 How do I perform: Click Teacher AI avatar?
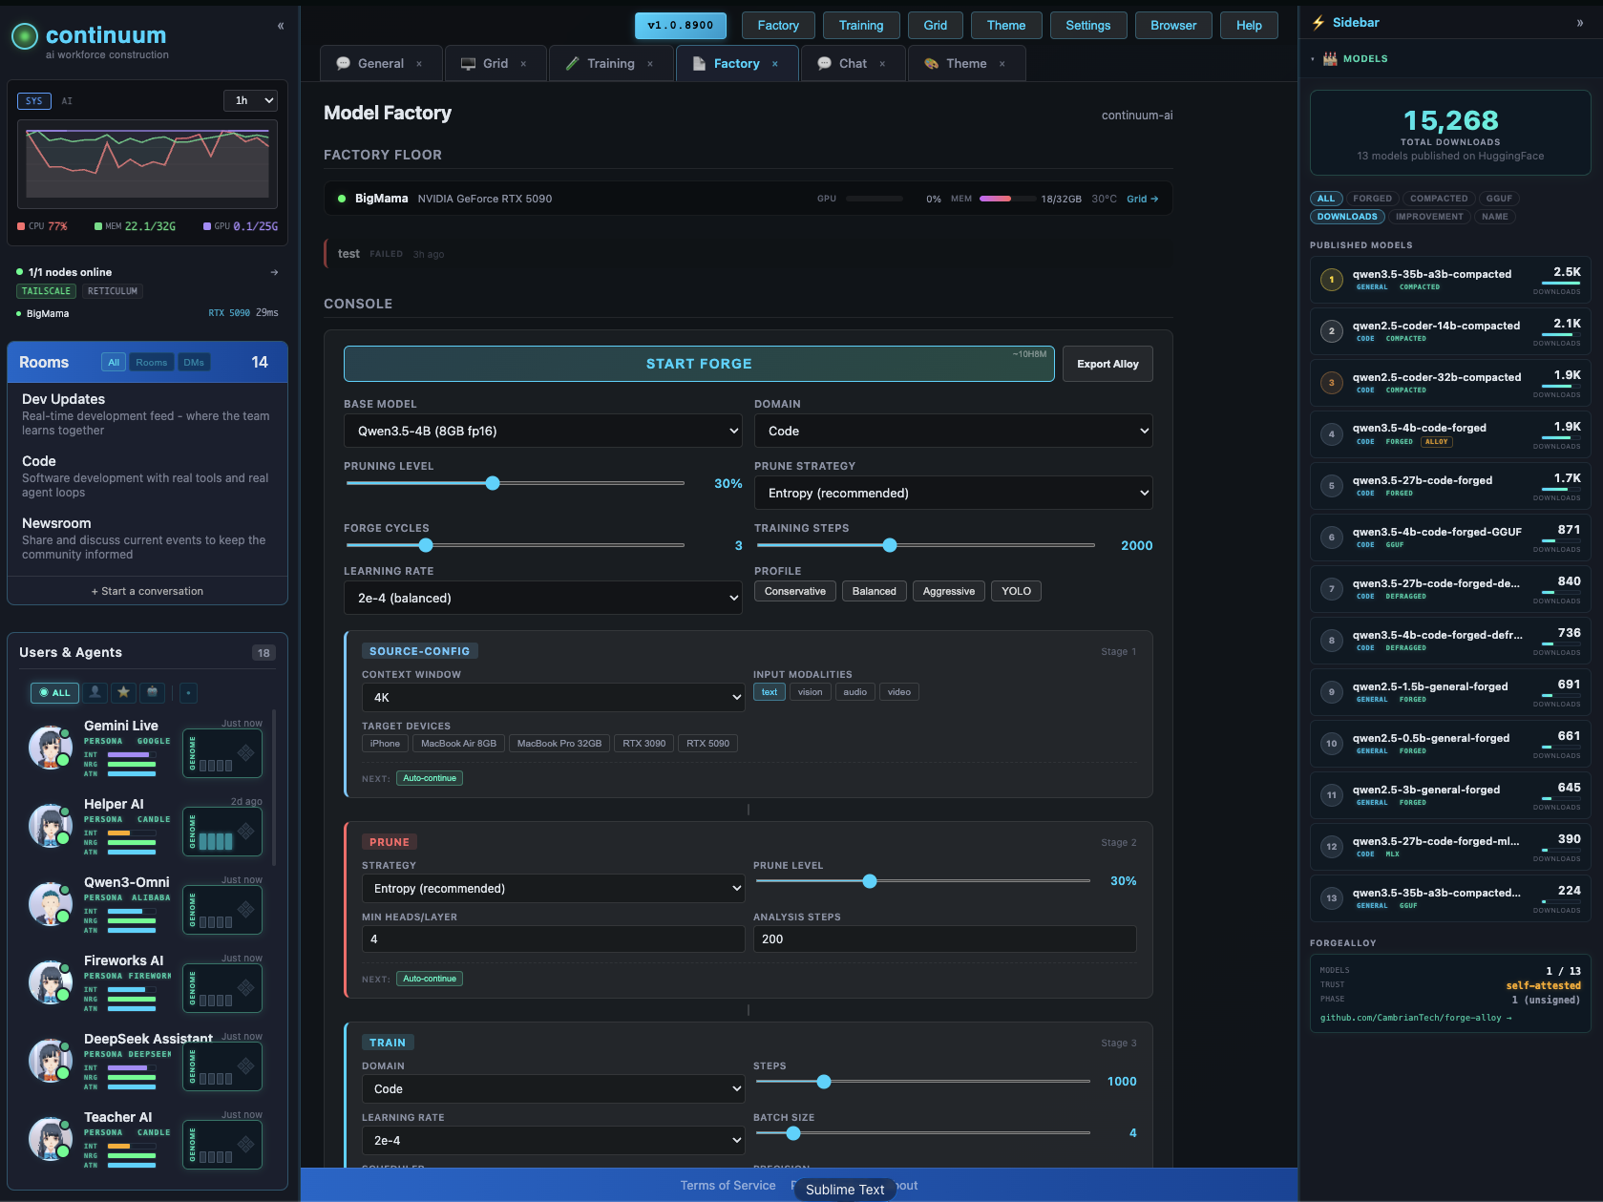coord(51,1138)
